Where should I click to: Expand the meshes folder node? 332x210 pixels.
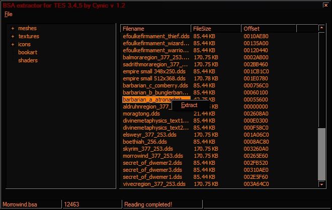point(13,28)
